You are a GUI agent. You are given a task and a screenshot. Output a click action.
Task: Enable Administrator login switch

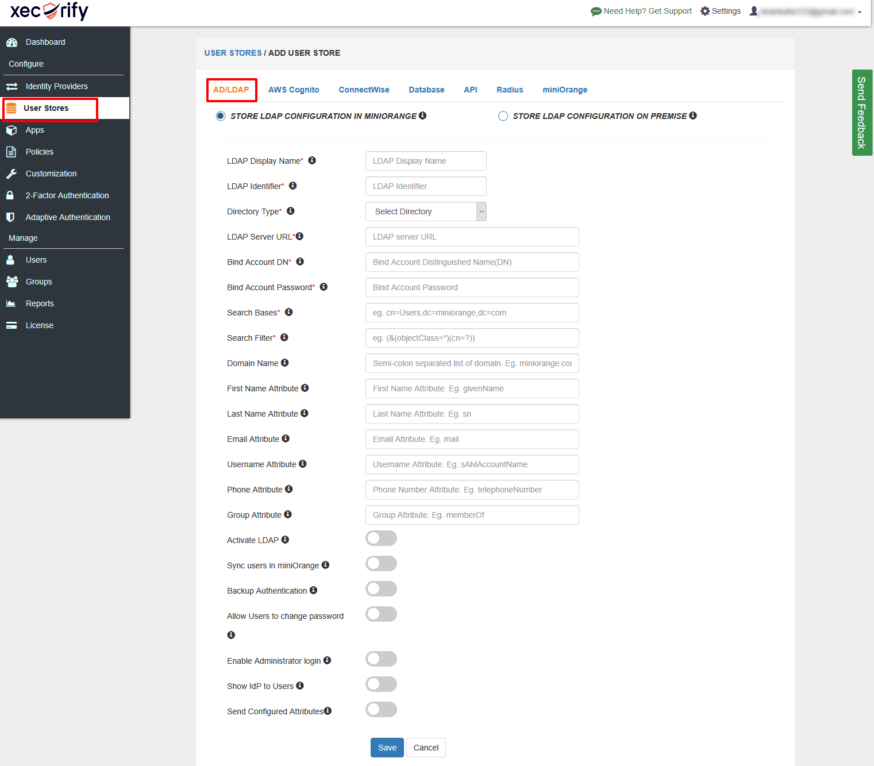coord(381,659)
